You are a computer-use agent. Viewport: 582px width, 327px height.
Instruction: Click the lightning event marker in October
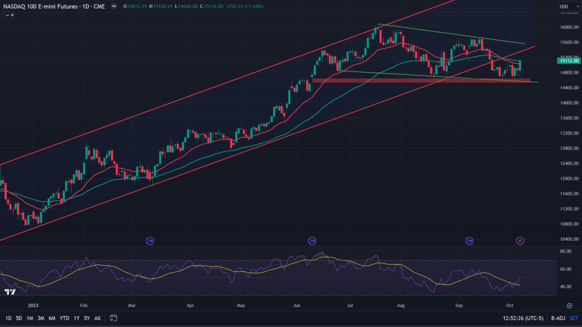520,241
